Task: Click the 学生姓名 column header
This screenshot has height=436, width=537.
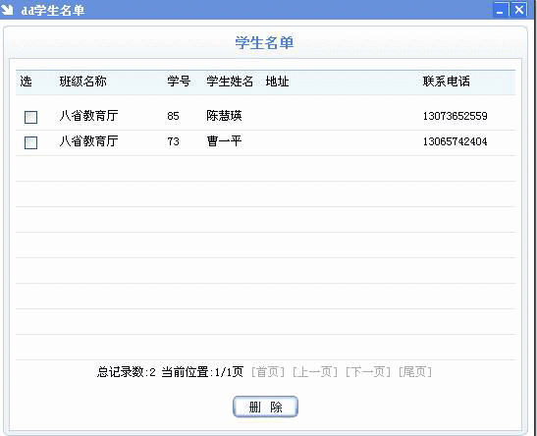Action: click(x=230, y=82)
